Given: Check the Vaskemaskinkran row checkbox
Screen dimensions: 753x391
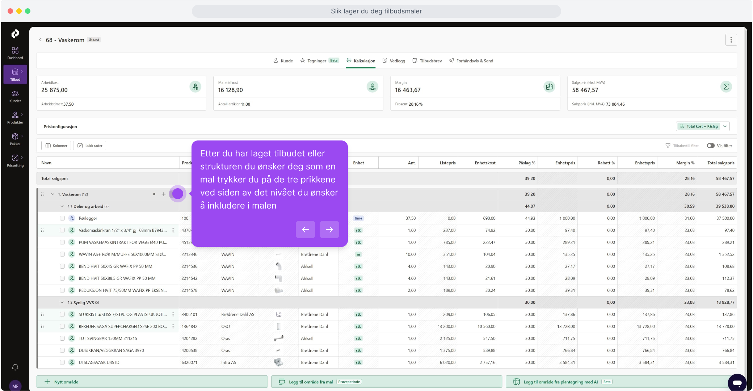Looking at the screenshot, I should 62,230.
